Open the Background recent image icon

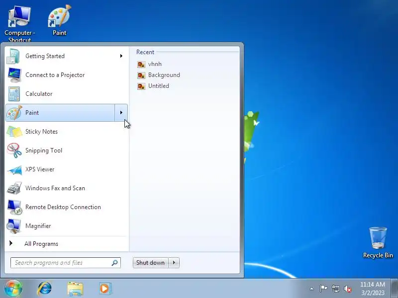[x=141, y=75]
